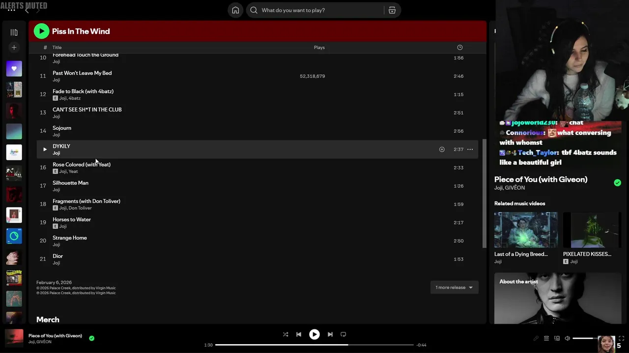Open 'Yeat' artist link under Rose Colored
This screenshot has width=629, height=353.
click(x=73, y=172)
